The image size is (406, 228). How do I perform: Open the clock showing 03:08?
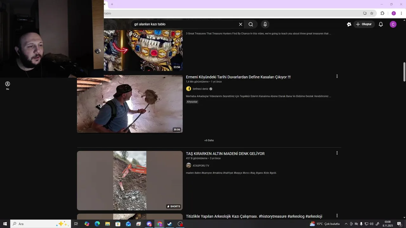[388, 224]
